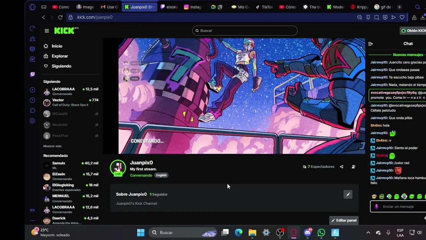Open LACOBRAAA channel under Siguiendo
426x240 pixels.
point(71,91)
